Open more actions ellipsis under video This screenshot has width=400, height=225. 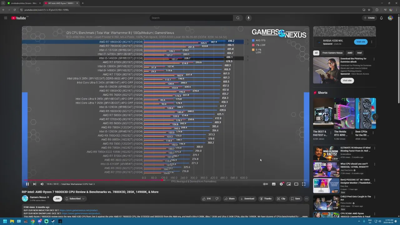[307, 199]
